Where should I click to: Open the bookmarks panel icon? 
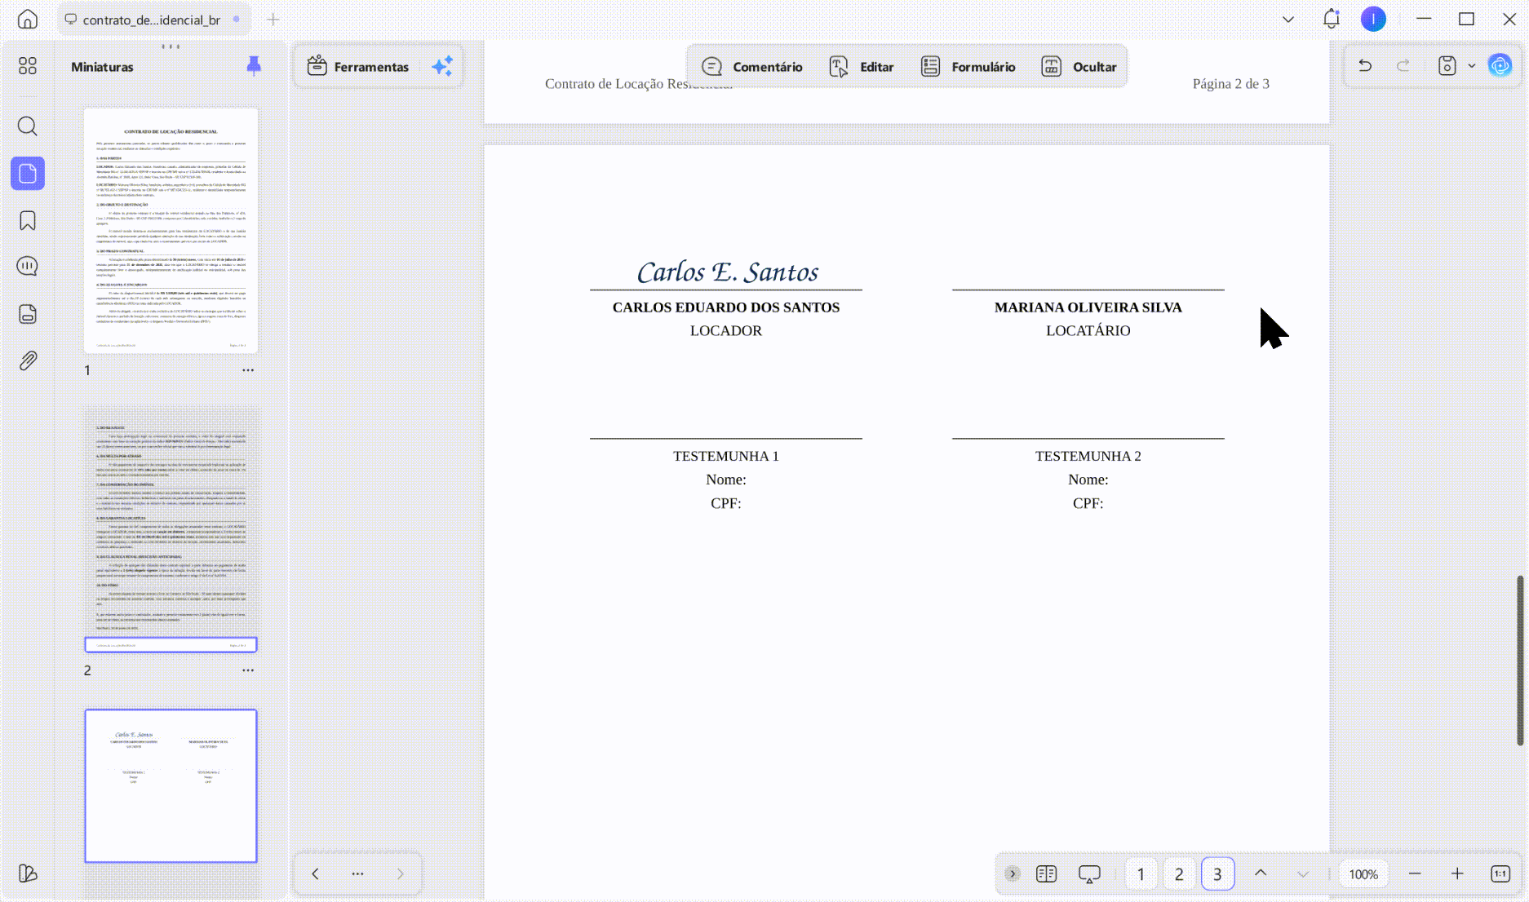point(28,221)
